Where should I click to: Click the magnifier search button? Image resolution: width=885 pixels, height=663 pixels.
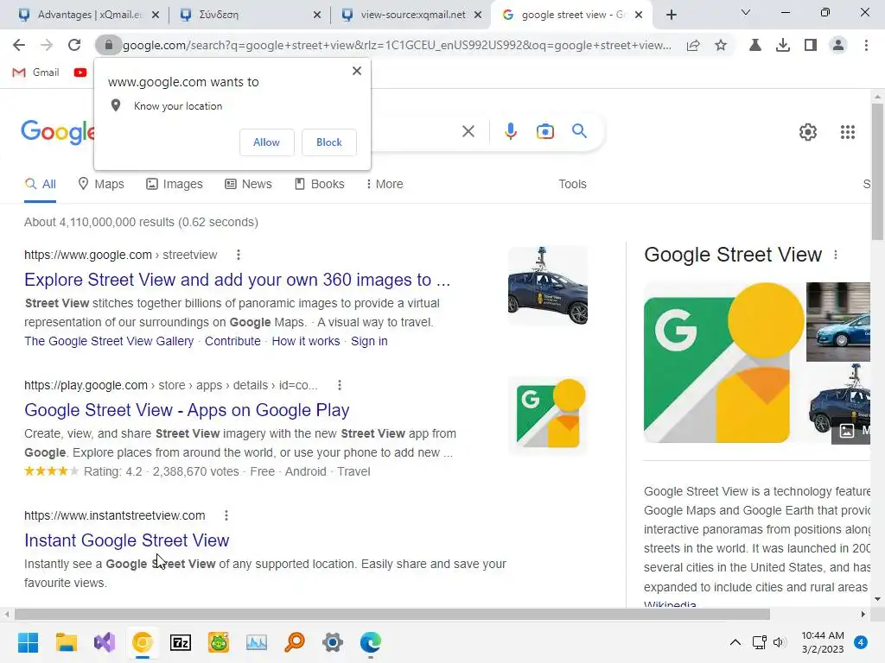580,131
